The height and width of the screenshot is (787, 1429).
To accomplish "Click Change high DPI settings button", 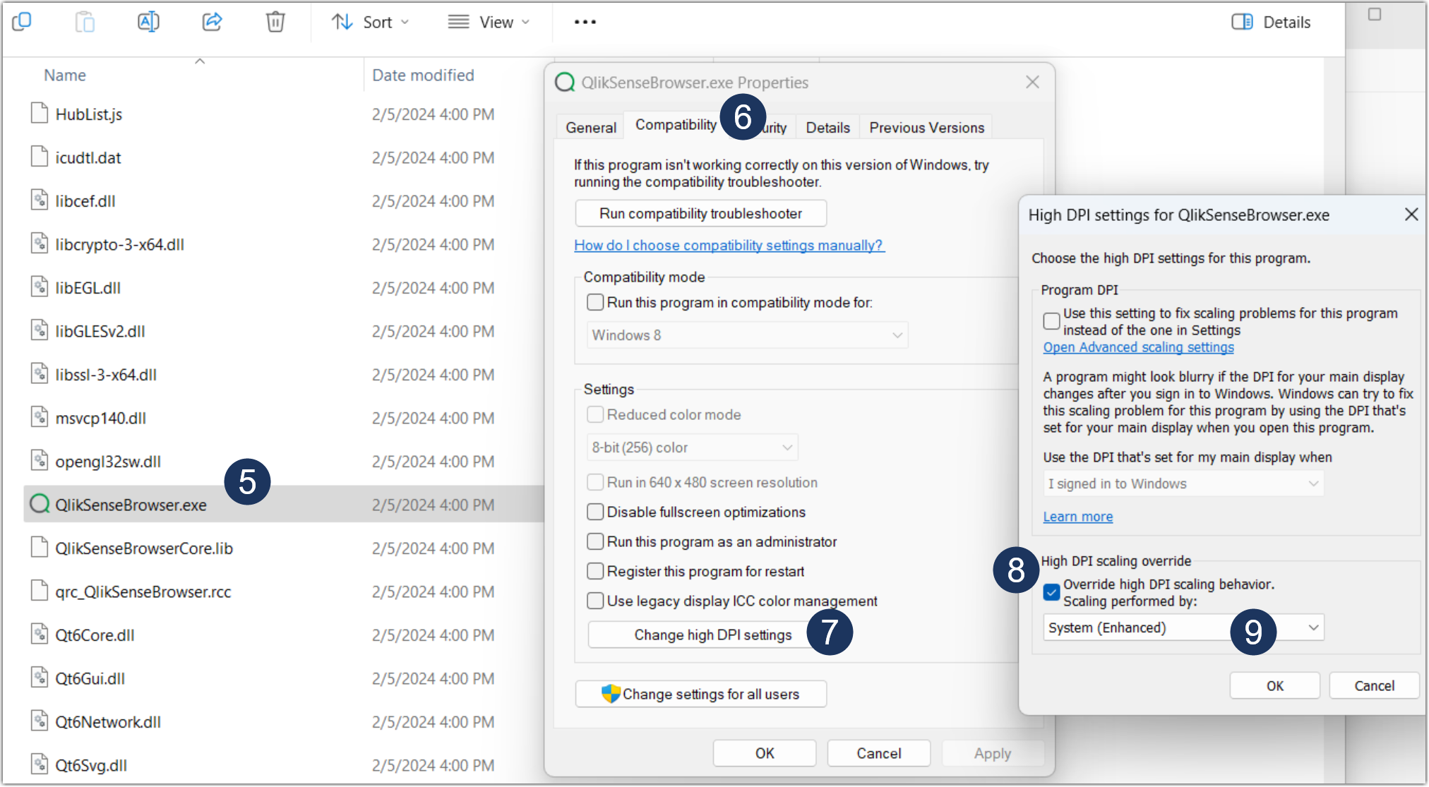I will (712, 635).
